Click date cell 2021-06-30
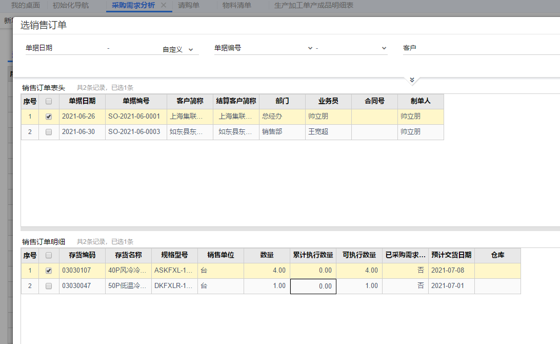This screenshot has height=344, width=560. (x=82, y=132)
